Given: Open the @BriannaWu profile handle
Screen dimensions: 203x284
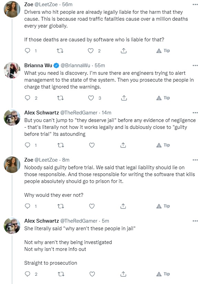Looking at the screenshot, I should (75, 65).
